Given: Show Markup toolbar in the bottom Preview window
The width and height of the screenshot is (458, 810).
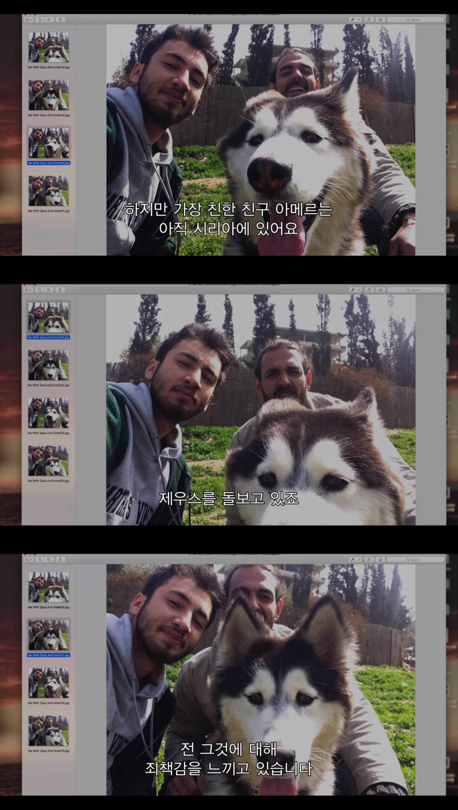Looking at the screenshot, I should pyautogui.click(x=380, y=559).
